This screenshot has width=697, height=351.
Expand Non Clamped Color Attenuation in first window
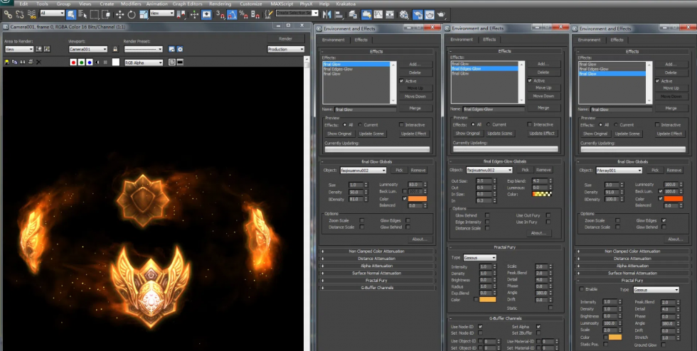click(x=376, y=251)
